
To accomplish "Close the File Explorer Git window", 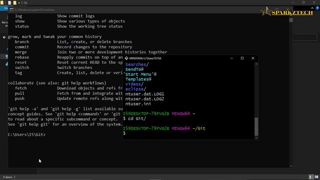I will click(x=314, y=2).
